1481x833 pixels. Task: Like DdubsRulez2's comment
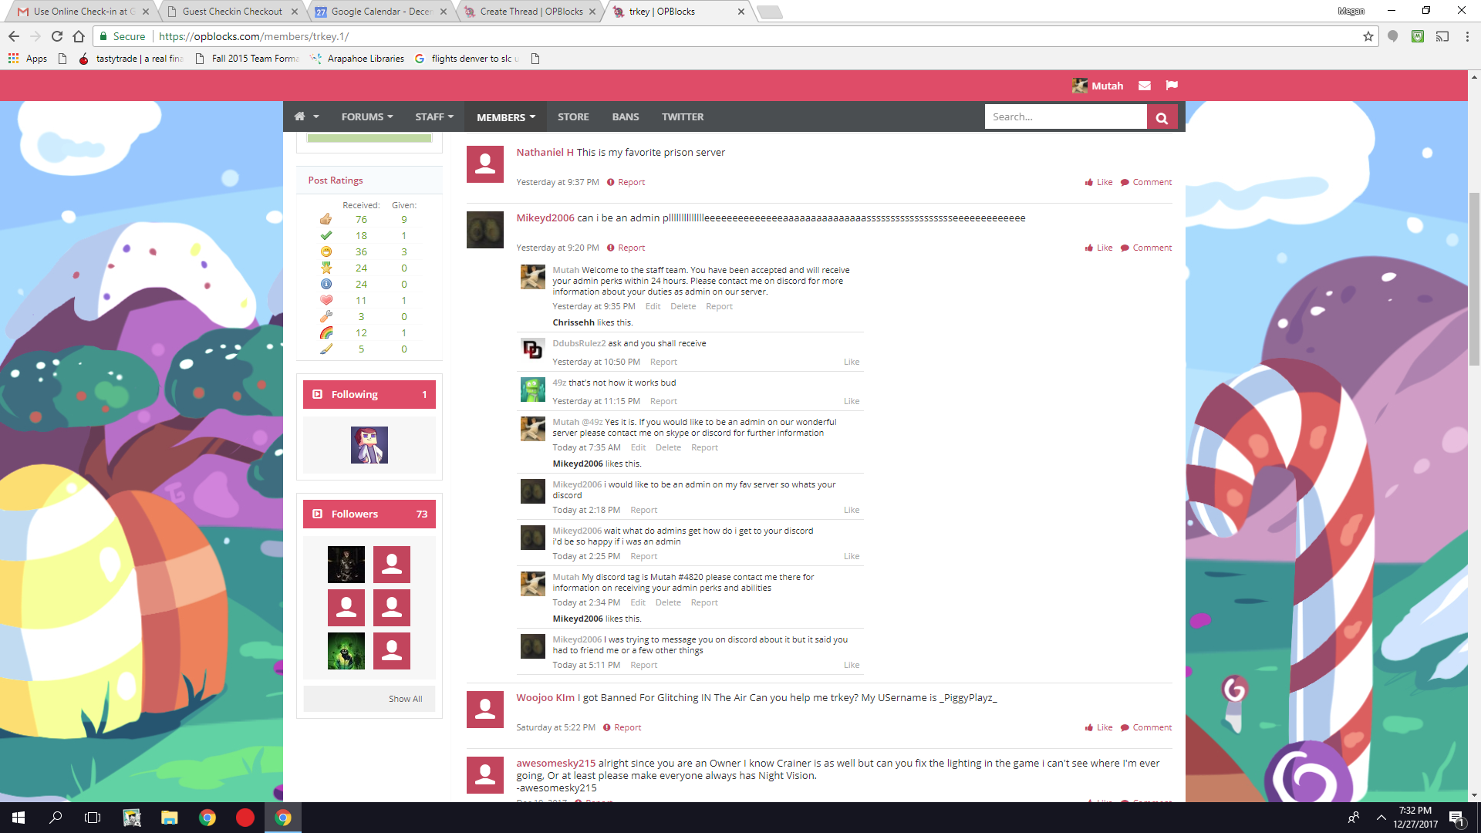pyautogui.click(x=851, y=362)
